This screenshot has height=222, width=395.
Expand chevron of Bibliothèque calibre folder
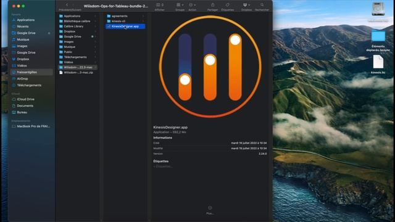click(x=95, y=21)
